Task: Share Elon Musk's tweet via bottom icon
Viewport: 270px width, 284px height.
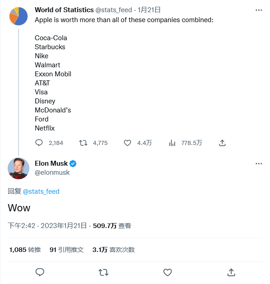Action: 231,272
